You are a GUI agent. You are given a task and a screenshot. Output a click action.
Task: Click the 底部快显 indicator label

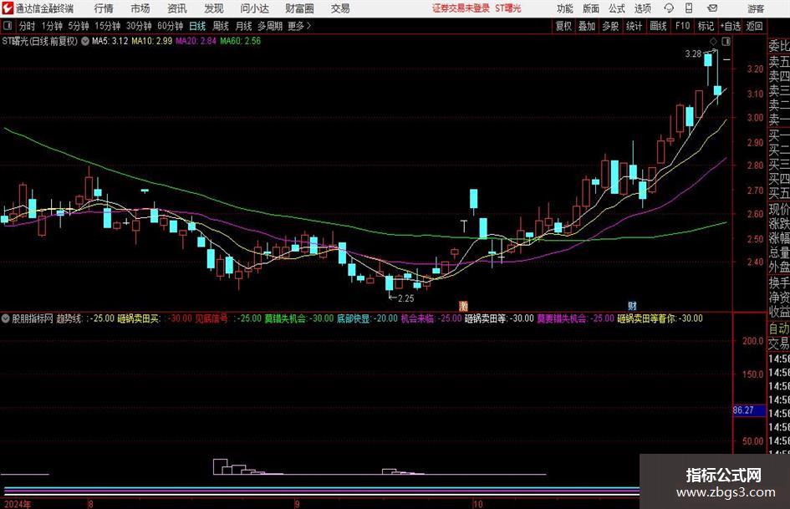click(x=354, y=318)
